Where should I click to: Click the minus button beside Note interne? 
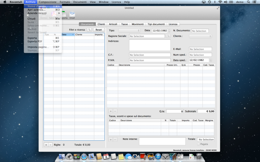click(115, 140)
